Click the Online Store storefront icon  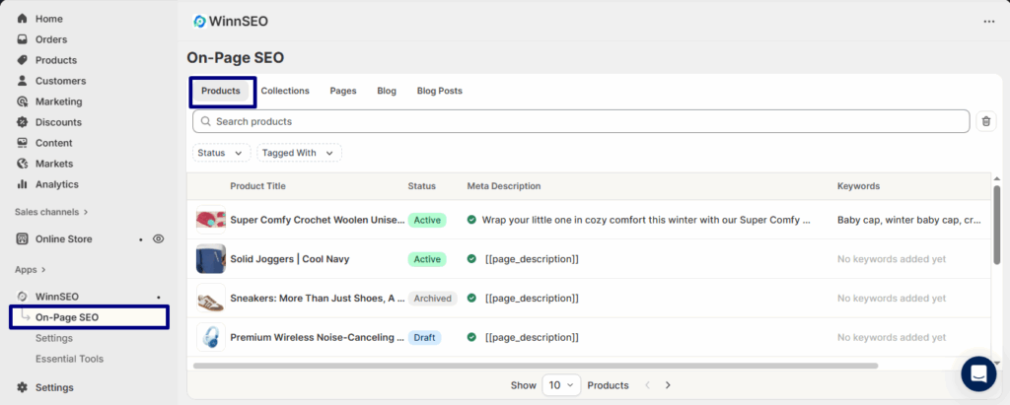(x=23, y=238)
